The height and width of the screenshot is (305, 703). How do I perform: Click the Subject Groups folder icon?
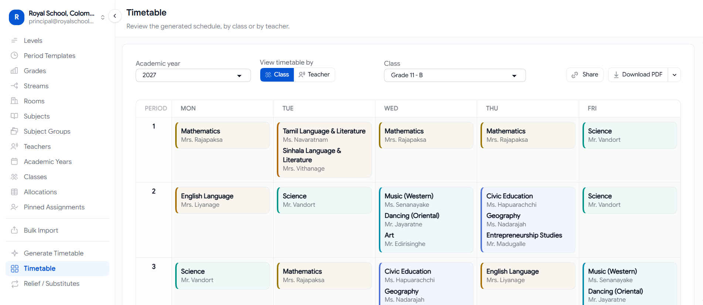(14, 131)
